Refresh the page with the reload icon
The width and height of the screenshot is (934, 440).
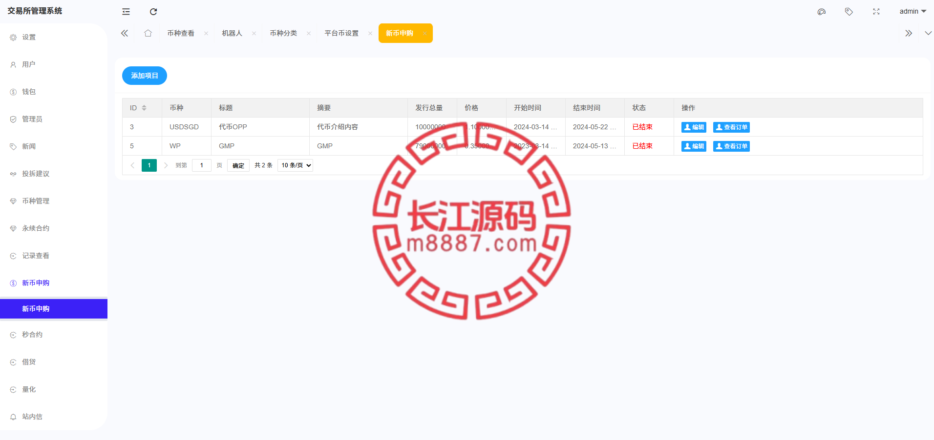click(x=153, y=12)
